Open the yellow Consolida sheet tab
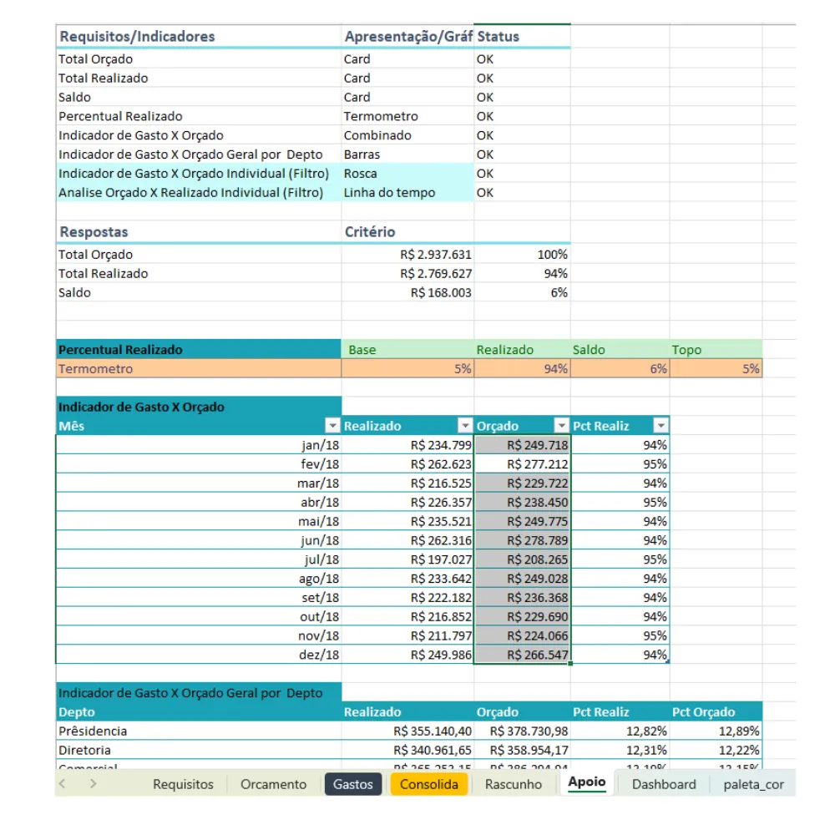835x835 pixels. tap(428, 784)
